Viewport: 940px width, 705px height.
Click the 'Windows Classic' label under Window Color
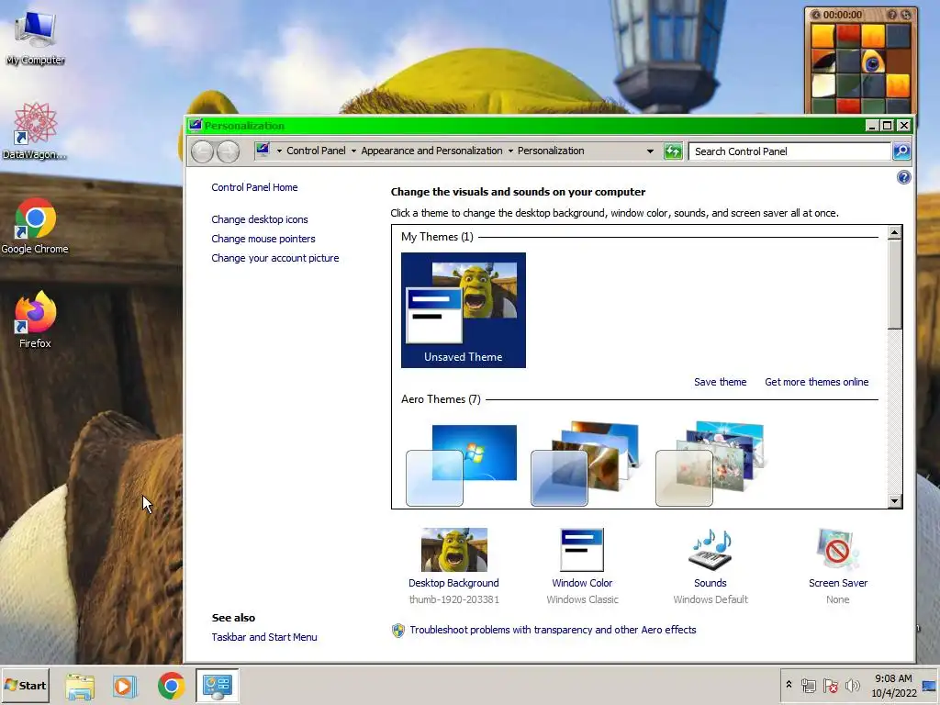(x=582, y=599)
